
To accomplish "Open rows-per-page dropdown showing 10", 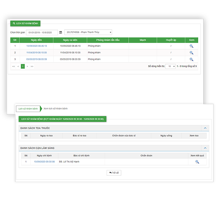I will point(170,66).
